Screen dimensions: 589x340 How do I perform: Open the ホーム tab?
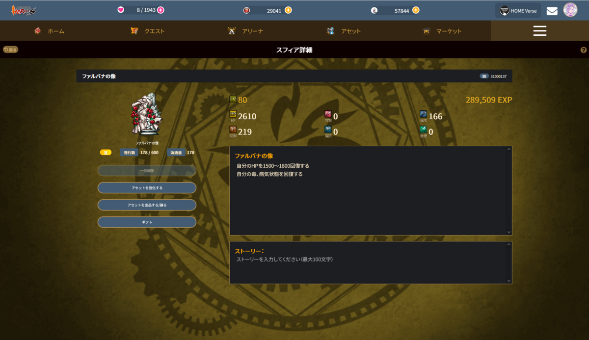tap(49, 31)
